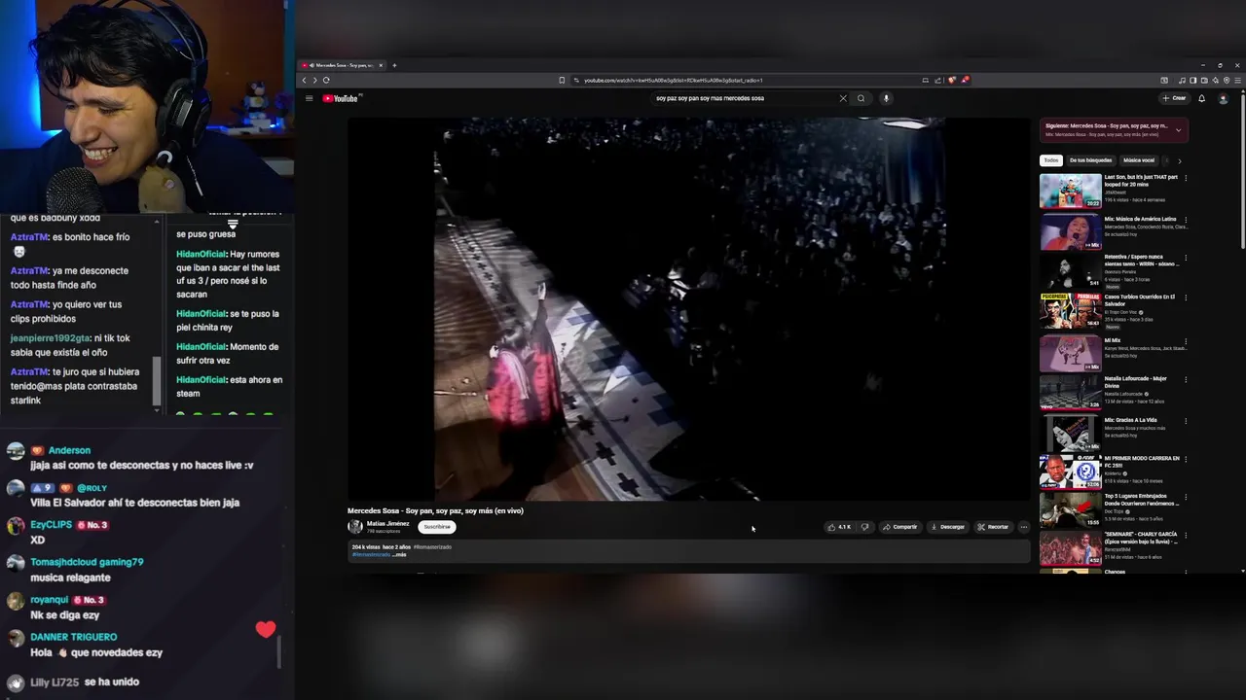Open Mix: Música de América Latina thumbnail
The height and width of the screenshot is (700, 1246).
point(1070,231)
